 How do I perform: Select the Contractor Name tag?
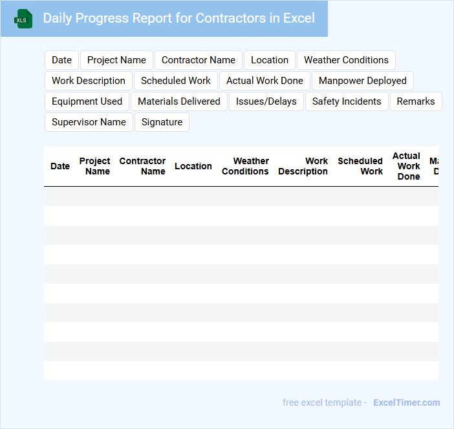(199, 60)
